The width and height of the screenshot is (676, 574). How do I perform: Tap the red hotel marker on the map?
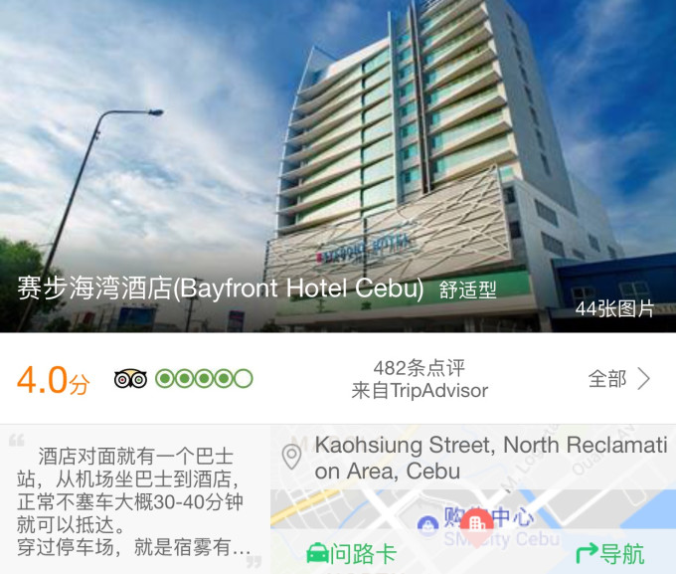(476, 526)
